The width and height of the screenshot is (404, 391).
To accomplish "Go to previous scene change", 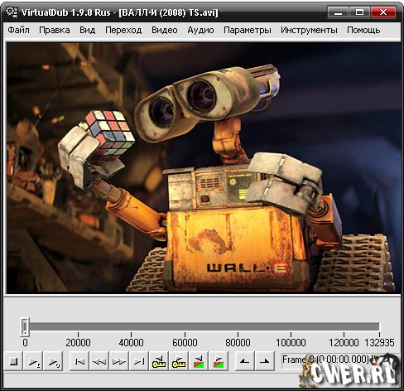I will [199, 361].
